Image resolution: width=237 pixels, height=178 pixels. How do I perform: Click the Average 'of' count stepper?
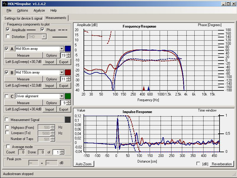62,152
